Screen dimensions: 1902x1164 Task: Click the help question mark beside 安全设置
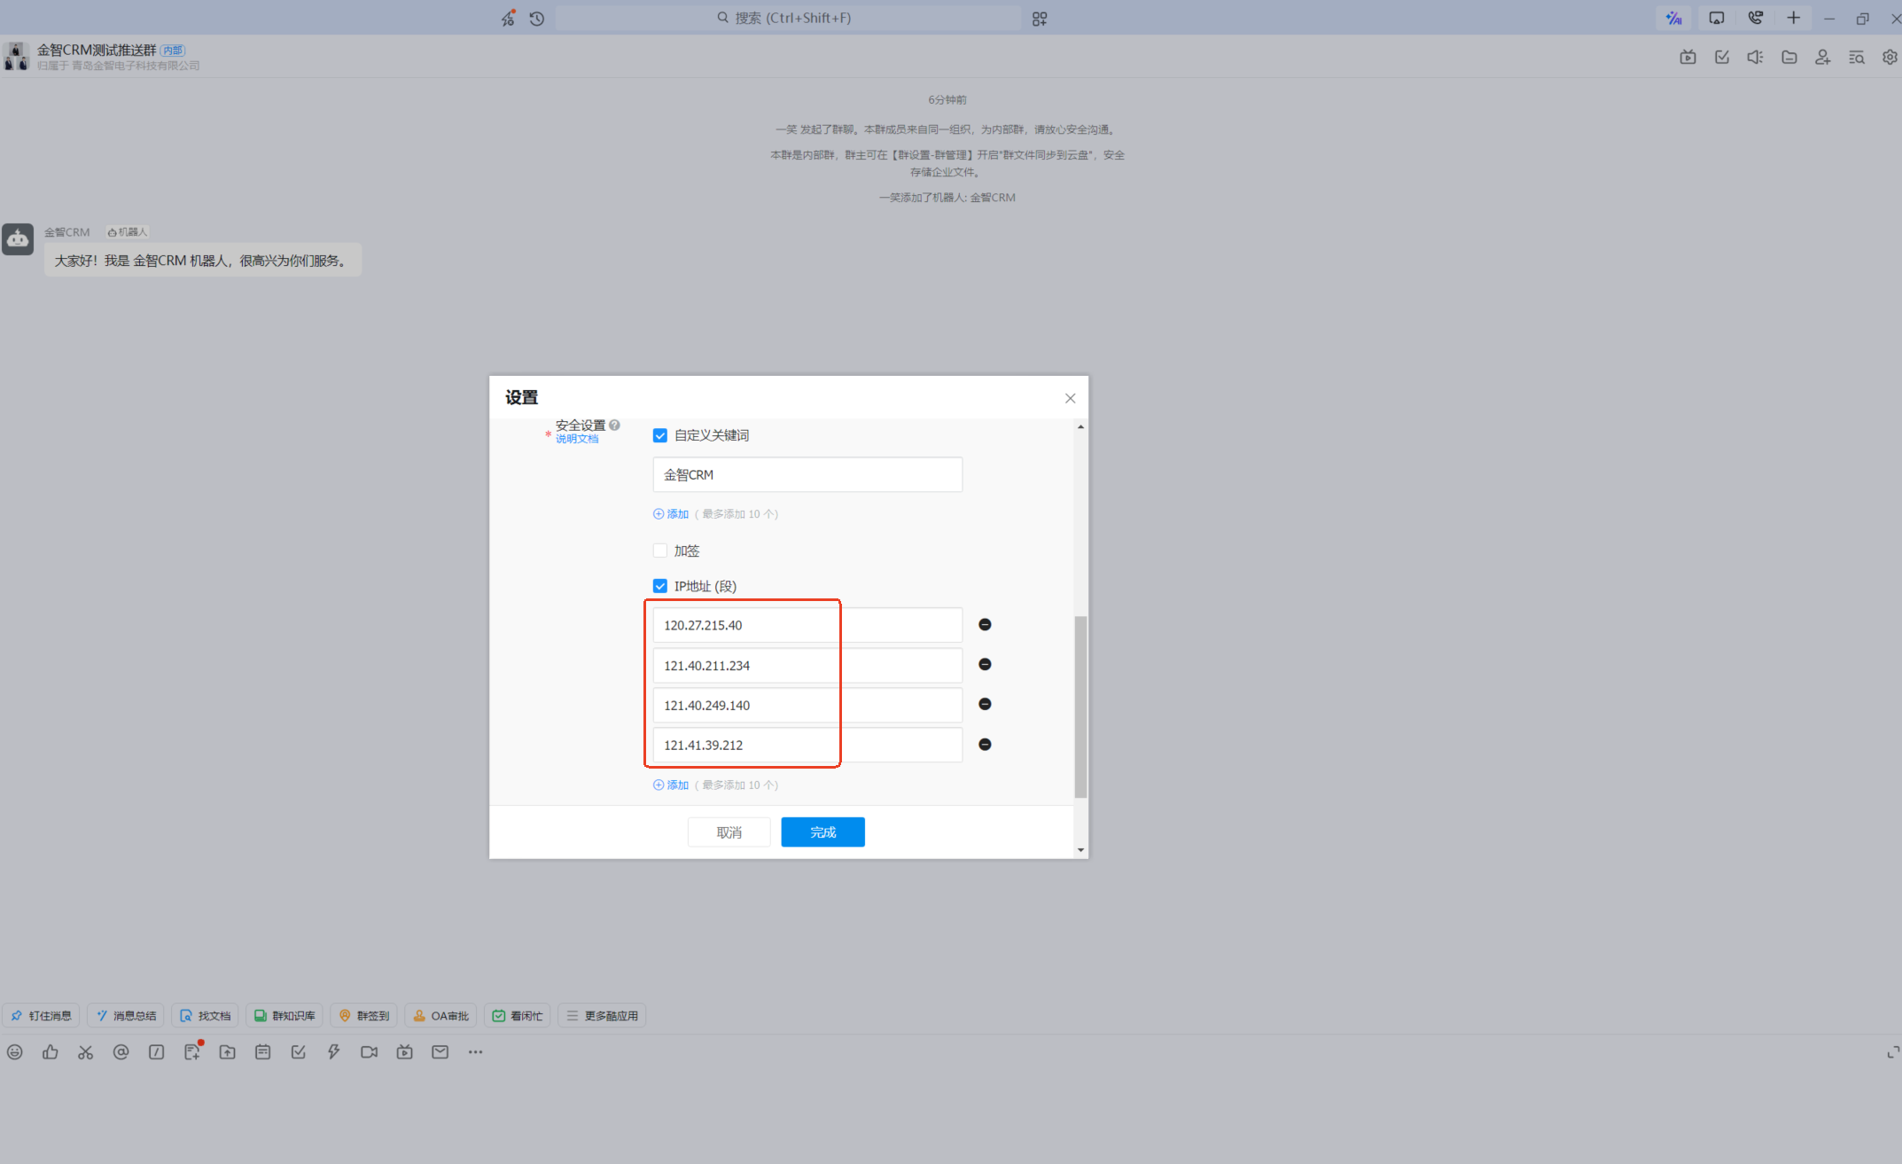tap(614, 425)
